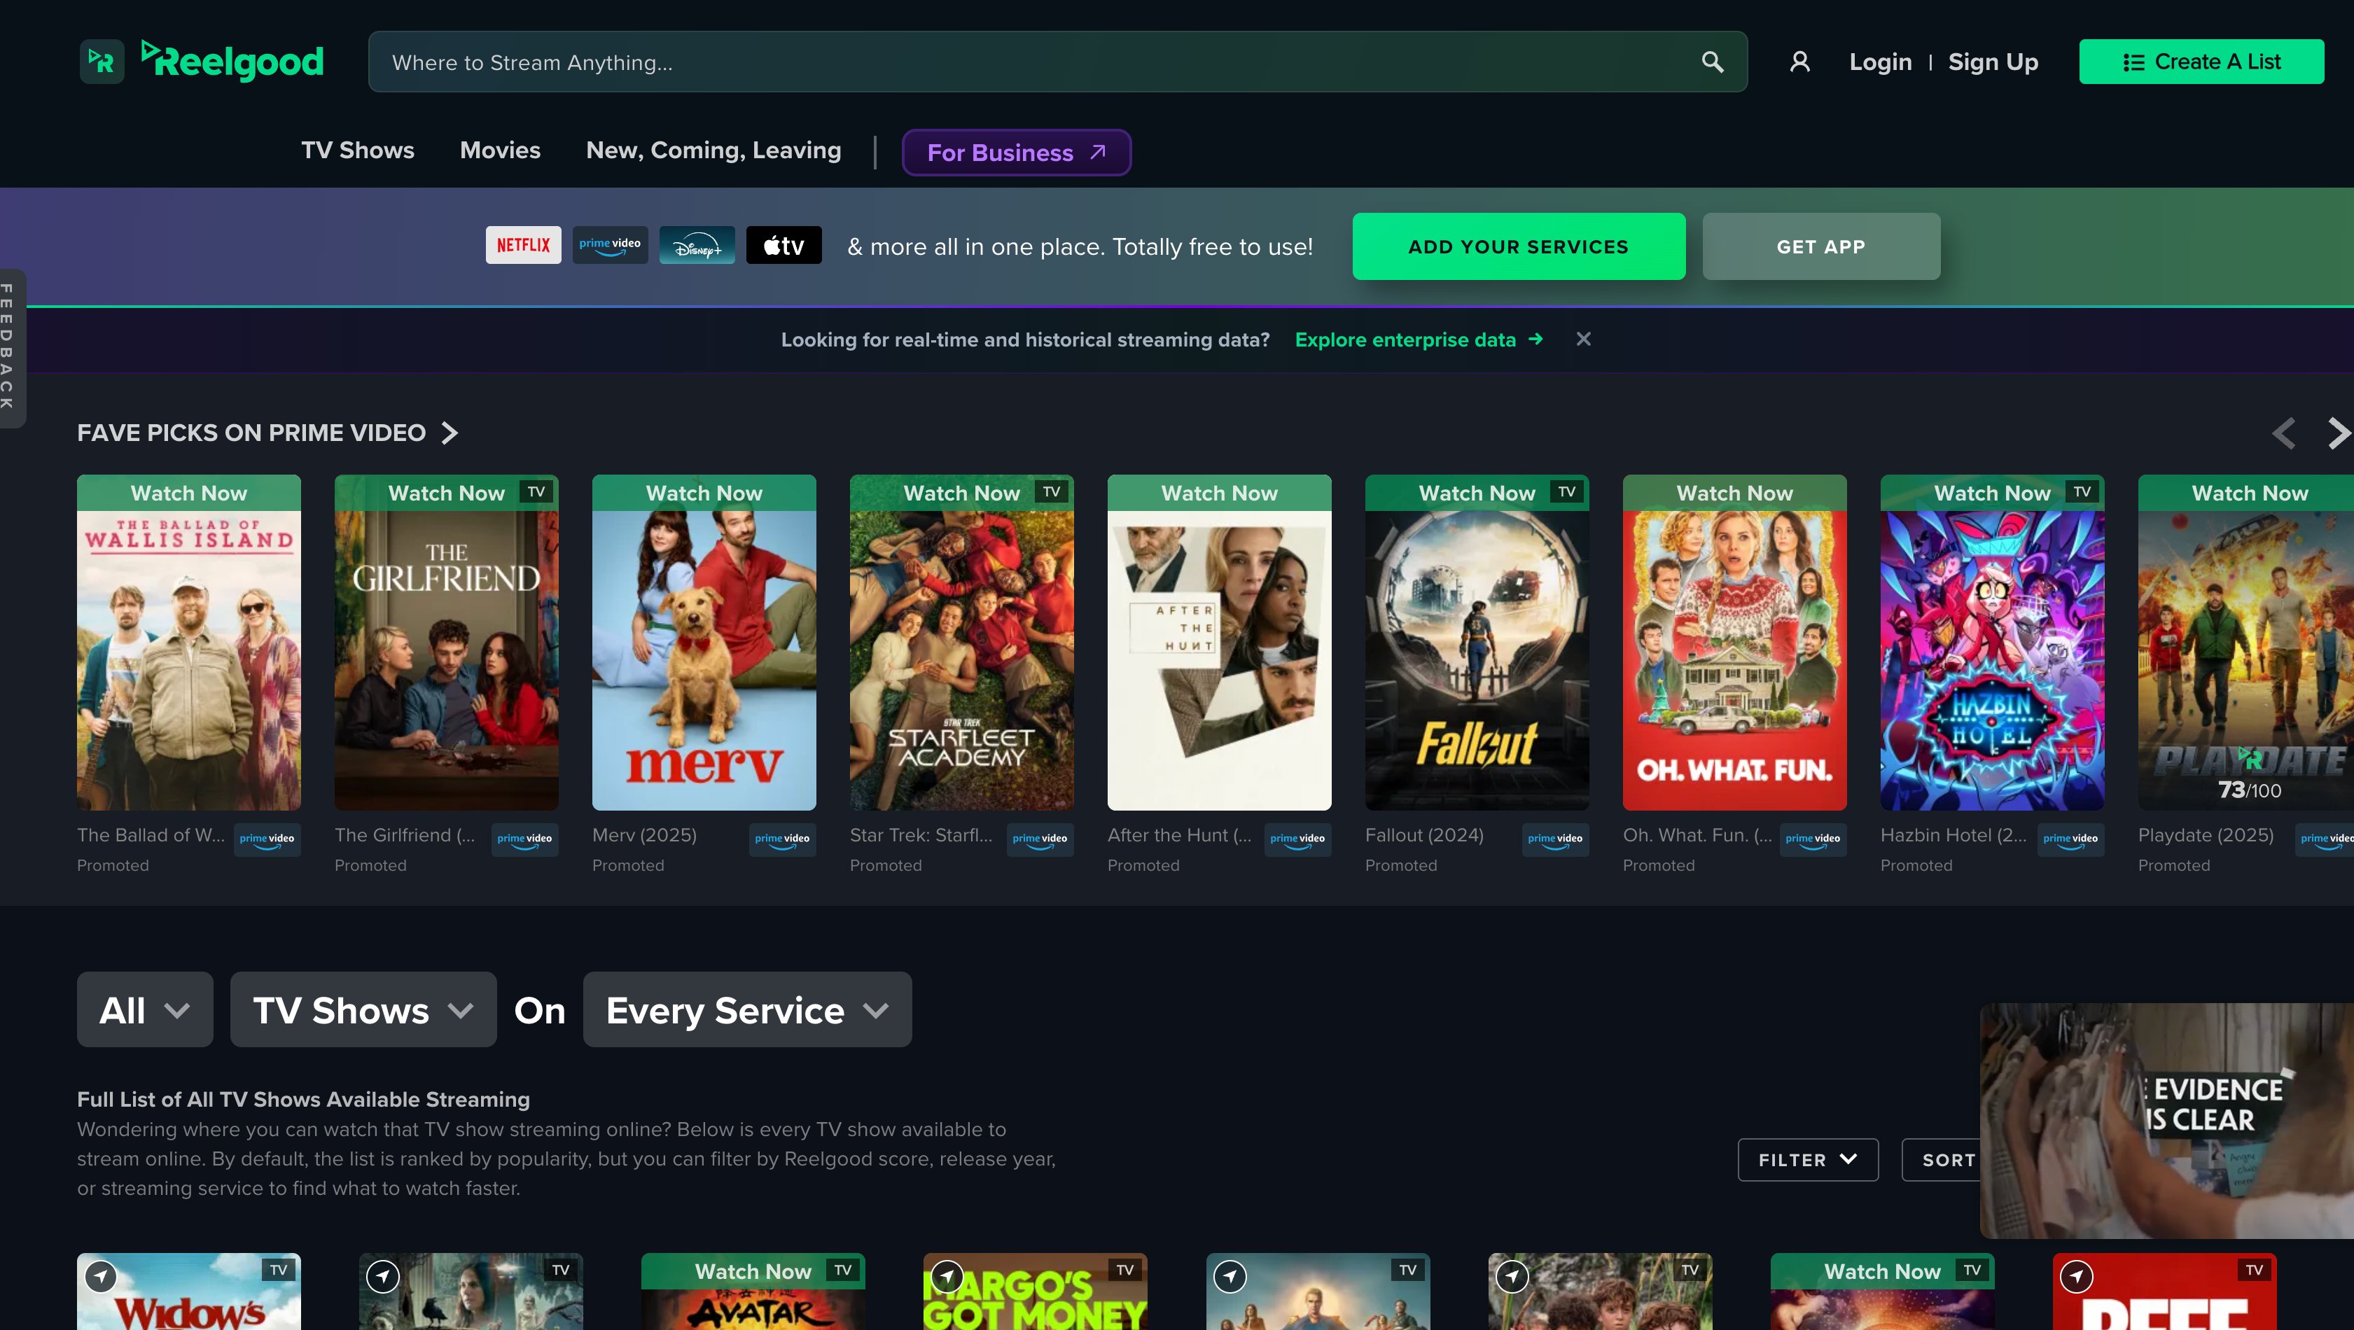This screenshot has width=2354, height=1330.
Task: Click Prime Video badge under After the Hunt
Action: pyautogui.click(x=1297, y=839)
